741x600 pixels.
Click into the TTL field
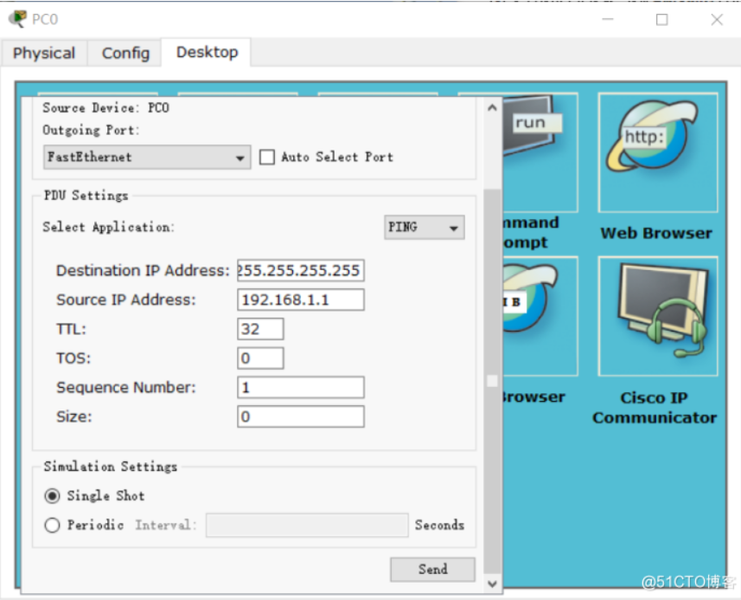(x=260, y=329)
